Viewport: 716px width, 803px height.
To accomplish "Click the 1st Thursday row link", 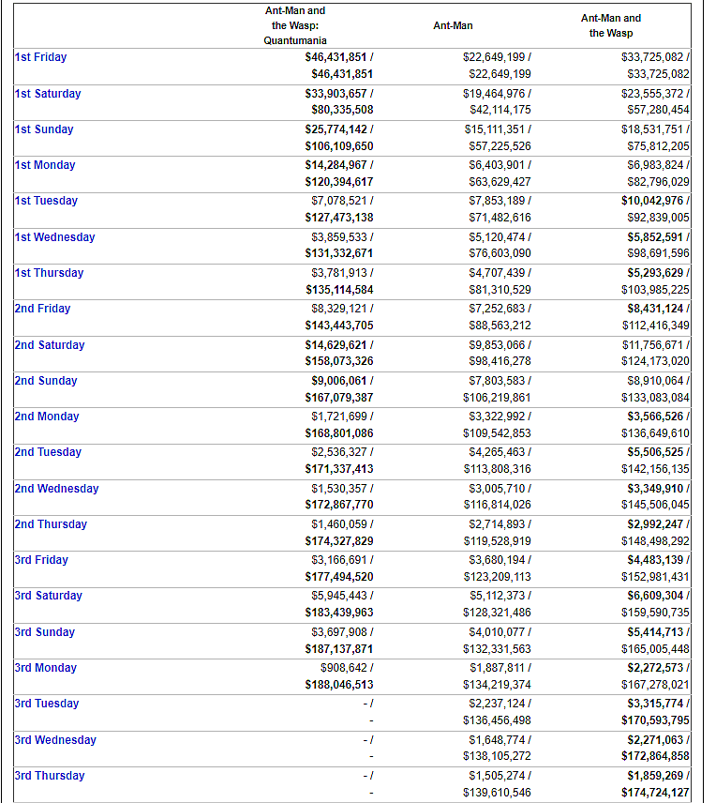I will pyautogui.click(x=49, y=273).
